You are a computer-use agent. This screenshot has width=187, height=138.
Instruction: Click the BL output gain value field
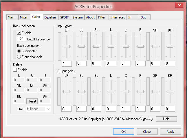click(x=81, y=109)
